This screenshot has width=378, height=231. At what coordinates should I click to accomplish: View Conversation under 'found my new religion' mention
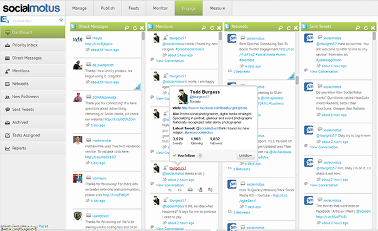click(169, 61)
